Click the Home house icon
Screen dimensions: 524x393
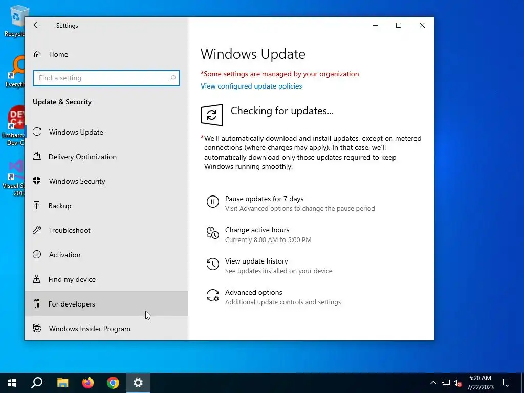[37, 54]
